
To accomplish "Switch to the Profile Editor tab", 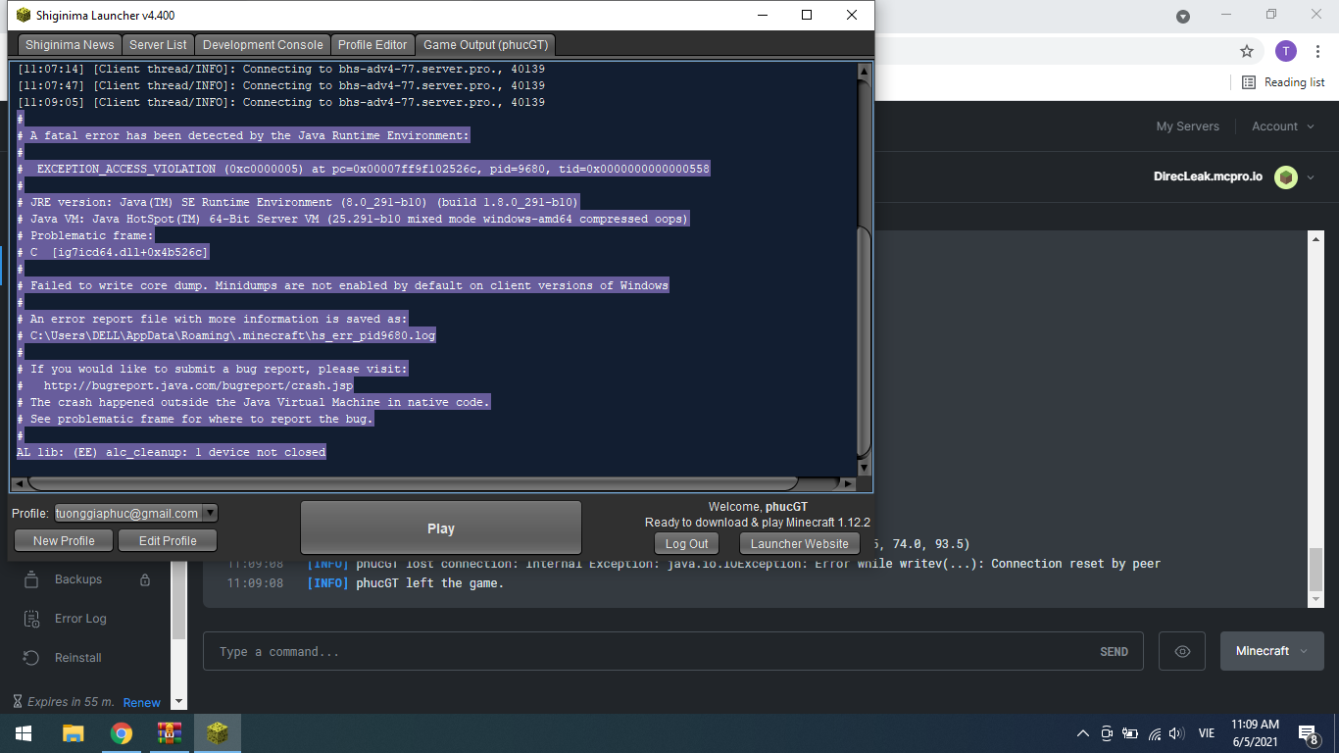I will coord(372,45).
